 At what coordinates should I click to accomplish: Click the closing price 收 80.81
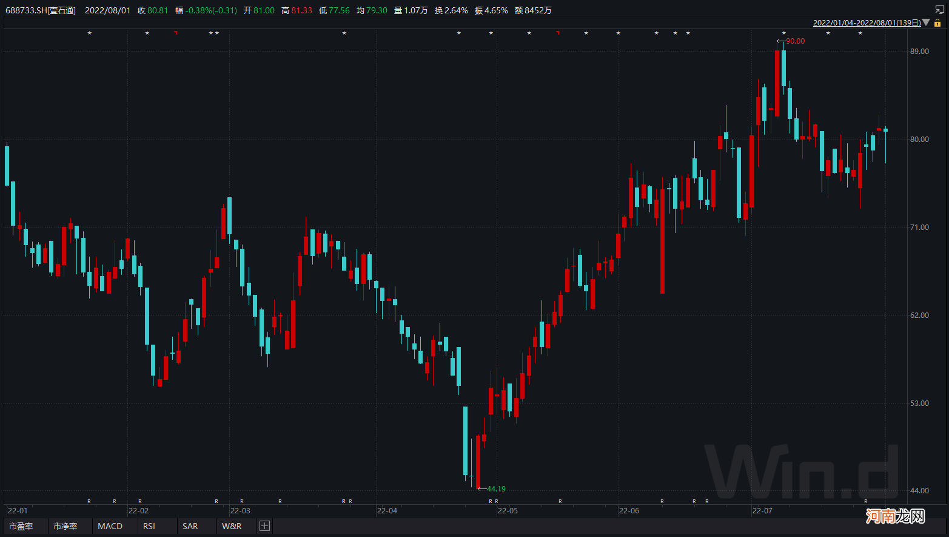(x=153, y=10)
